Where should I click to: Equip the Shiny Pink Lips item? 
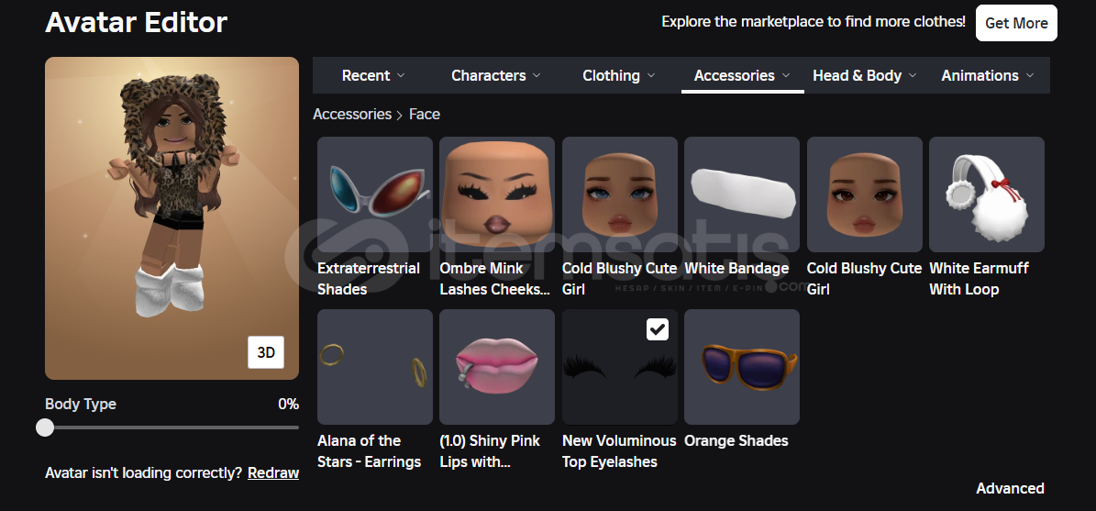497,367
